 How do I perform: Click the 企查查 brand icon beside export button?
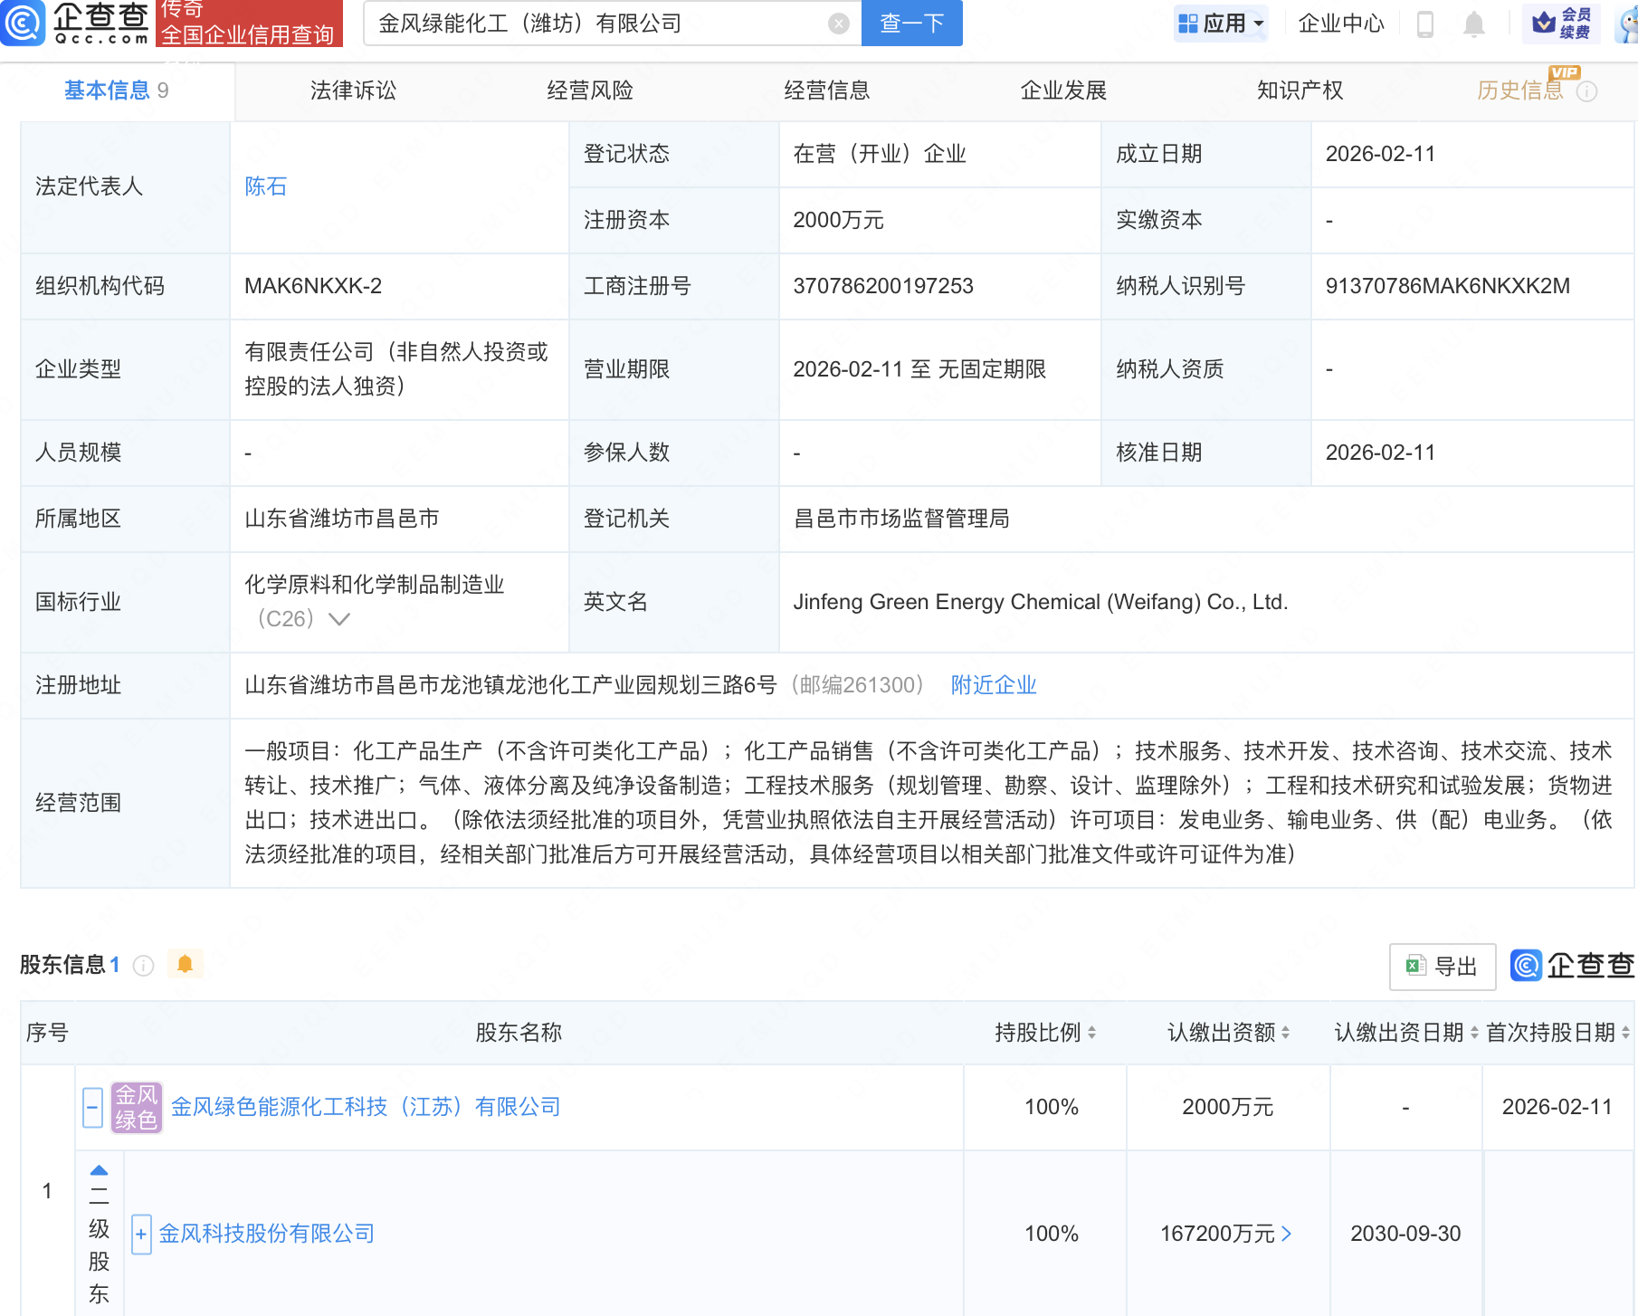[1526, 966]
